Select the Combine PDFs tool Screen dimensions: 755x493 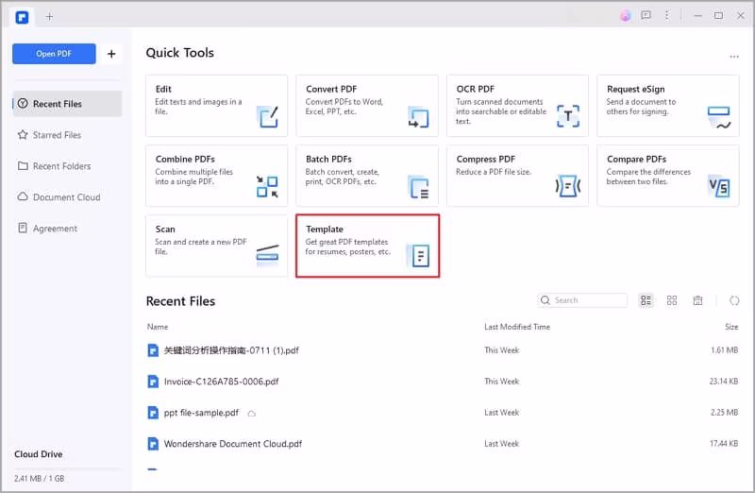[x=216, y=176]
